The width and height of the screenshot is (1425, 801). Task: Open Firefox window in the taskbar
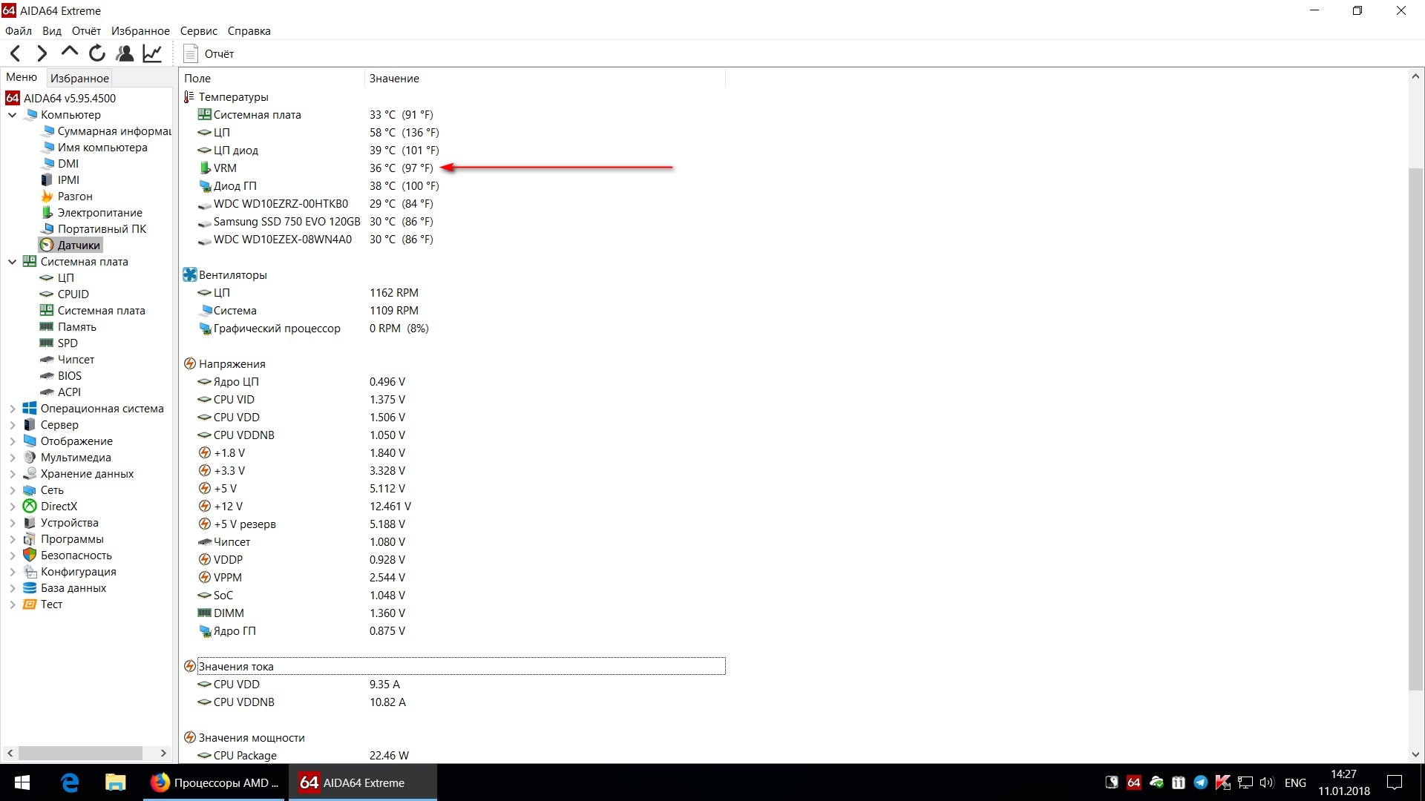click(214, 782)
